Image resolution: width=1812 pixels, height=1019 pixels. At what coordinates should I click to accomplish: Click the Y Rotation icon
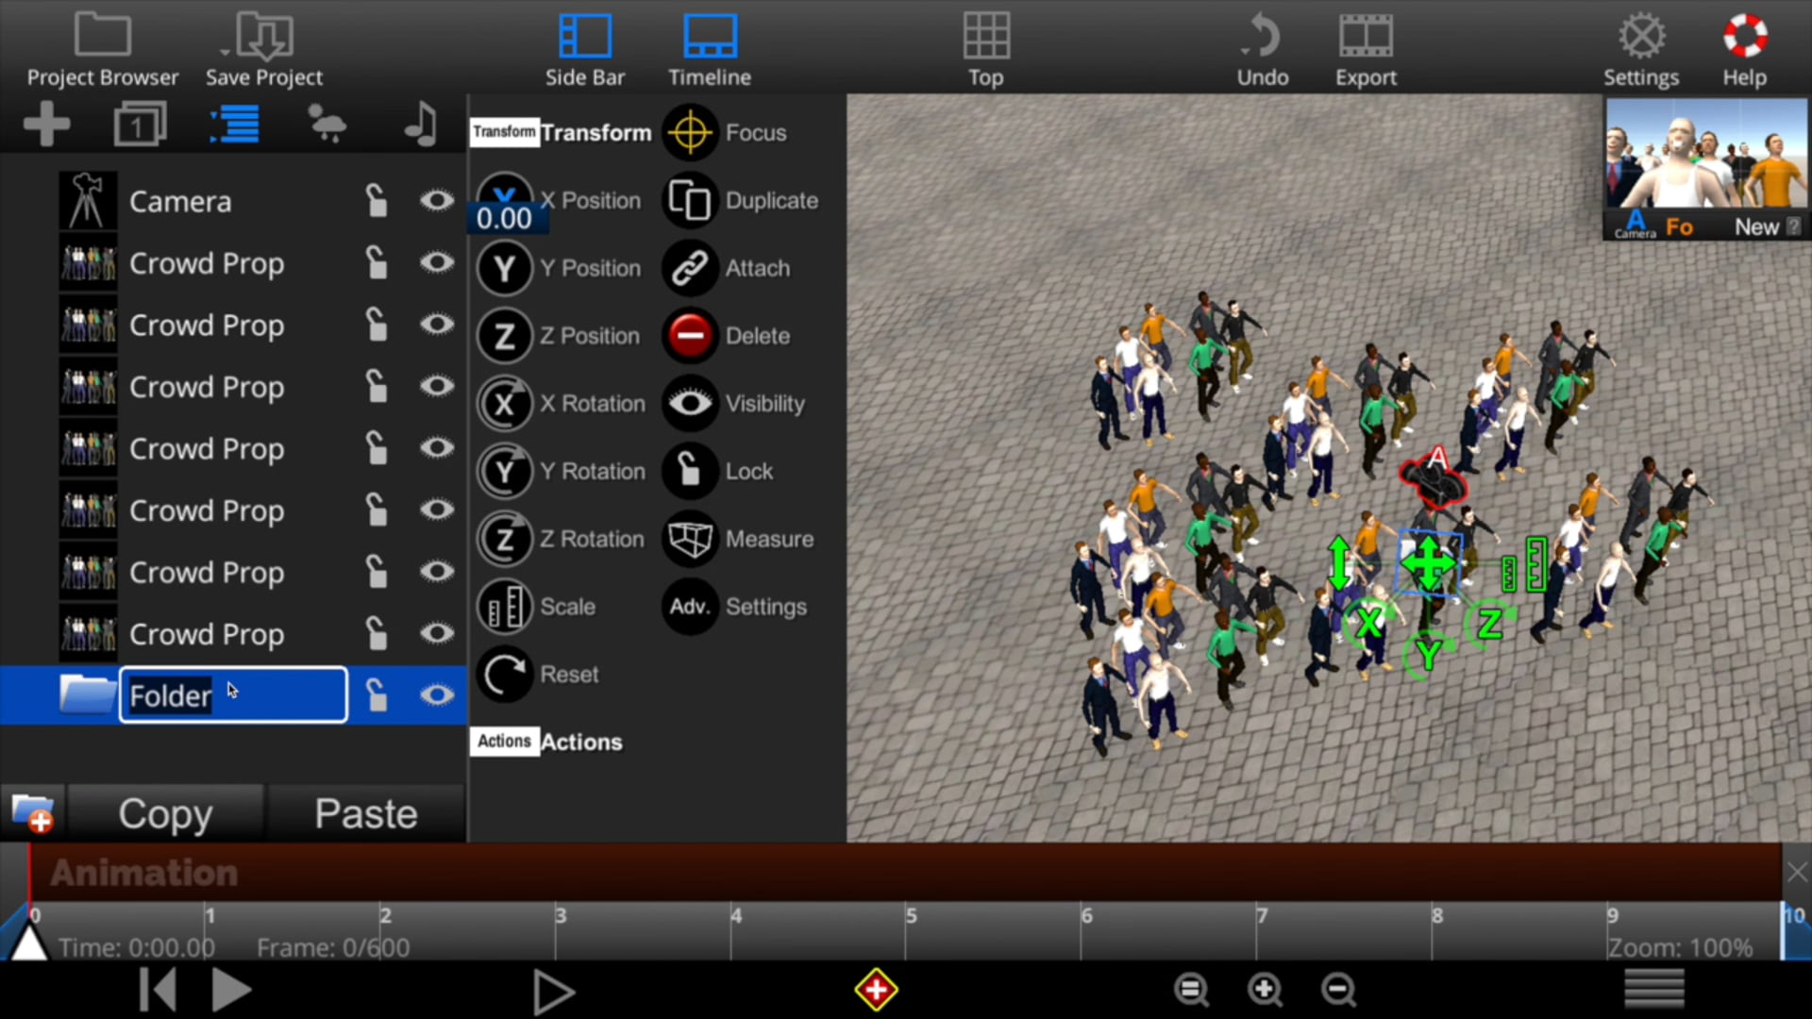point(505,472)
